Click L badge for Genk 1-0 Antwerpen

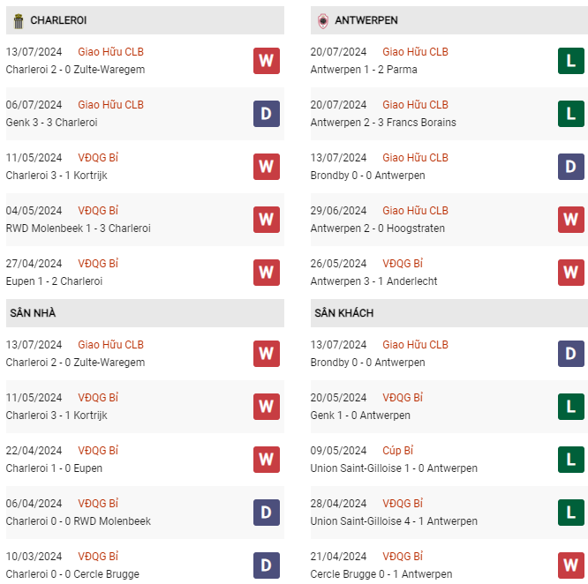coord(570,407)
